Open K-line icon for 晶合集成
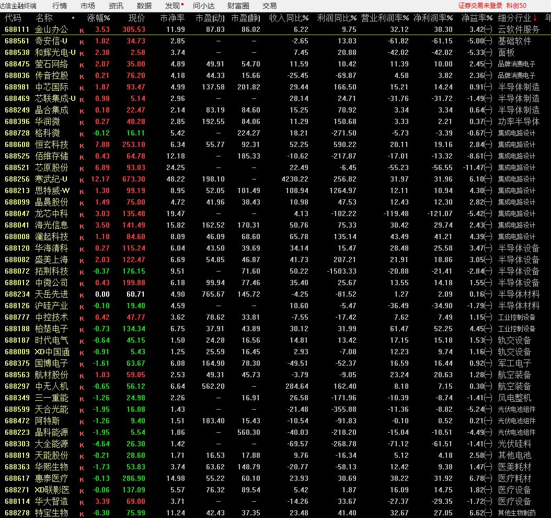The image size is (551, 518). pos(82,111)
